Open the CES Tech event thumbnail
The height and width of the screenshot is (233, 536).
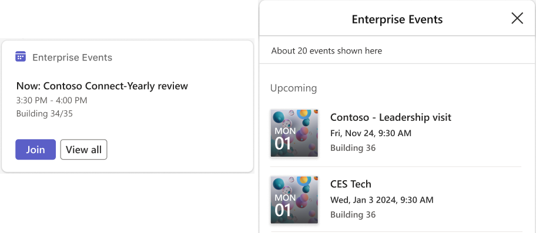pyautogui.click(x=294, y=200)
